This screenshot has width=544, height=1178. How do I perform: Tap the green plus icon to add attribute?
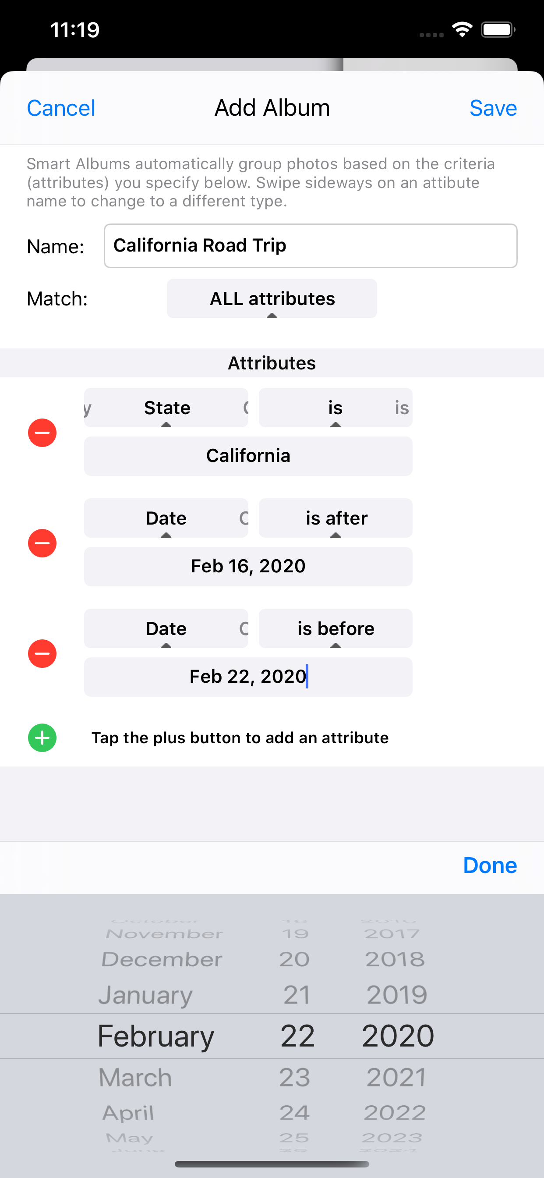[42, 737]
